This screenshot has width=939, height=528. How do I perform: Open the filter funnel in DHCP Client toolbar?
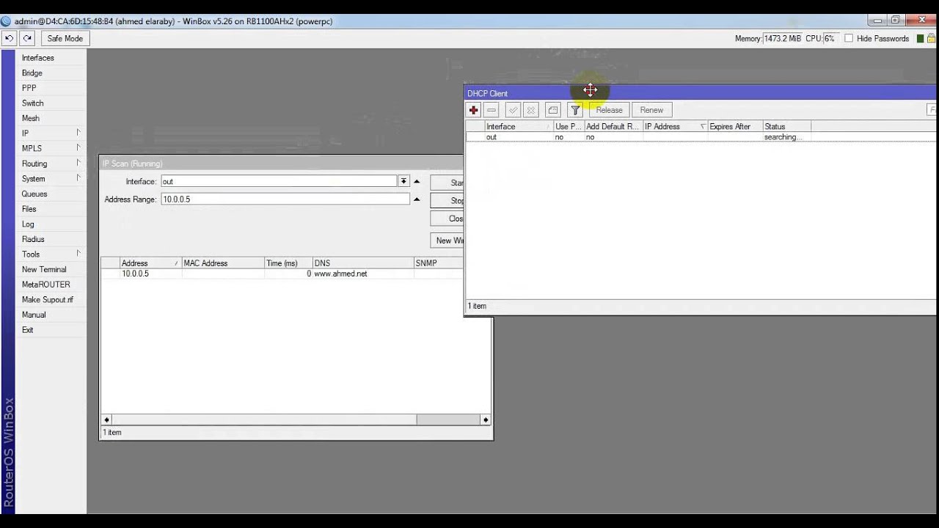click(x=575, y=110)
